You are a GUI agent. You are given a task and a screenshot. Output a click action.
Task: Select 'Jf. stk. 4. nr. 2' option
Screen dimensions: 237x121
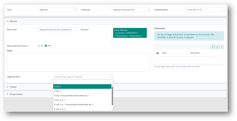82,109
